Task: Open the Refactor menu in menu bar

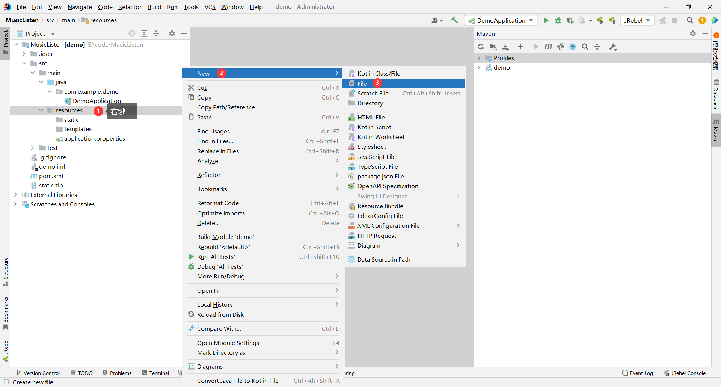Action: pos(130,7)
